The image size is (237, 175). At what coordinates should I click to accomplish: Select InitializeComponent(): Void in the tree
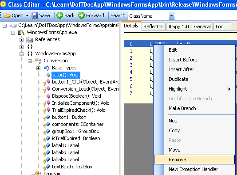point(81,103)
